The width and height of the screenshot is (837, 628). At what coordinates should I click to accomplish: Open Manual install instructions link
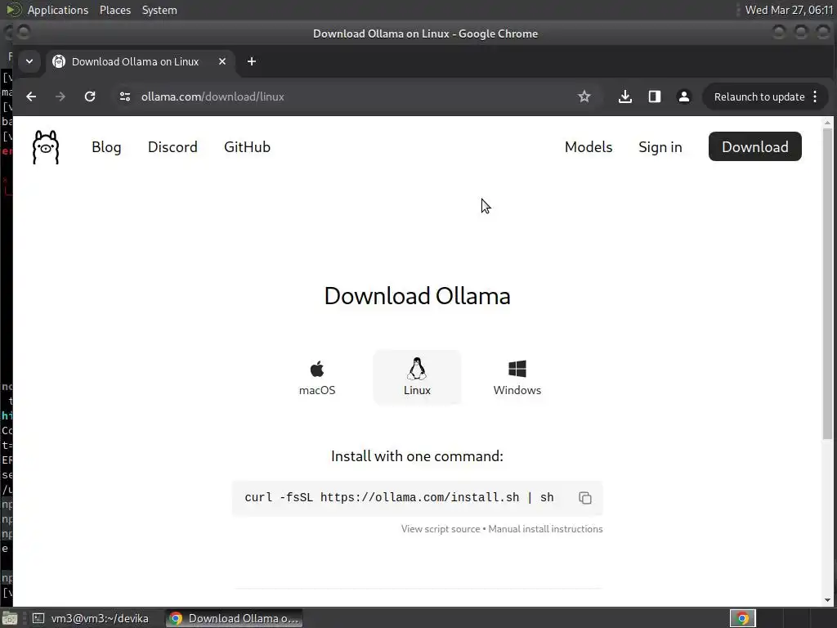tap(545, 529)
